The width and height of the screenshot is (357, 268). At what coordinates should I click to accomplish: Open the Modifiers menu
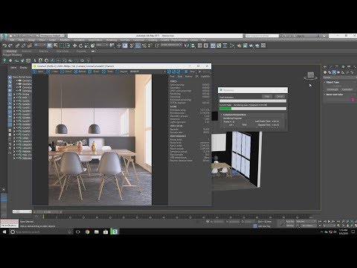tap(65, 40)
